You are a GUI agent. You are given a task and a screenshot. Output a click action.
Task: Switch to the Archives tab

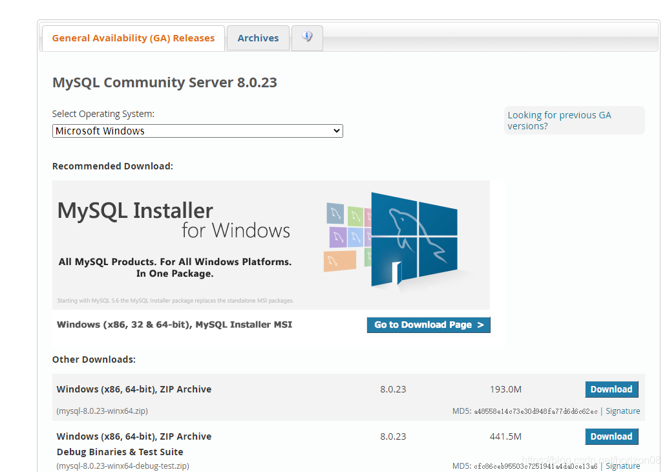258,38
